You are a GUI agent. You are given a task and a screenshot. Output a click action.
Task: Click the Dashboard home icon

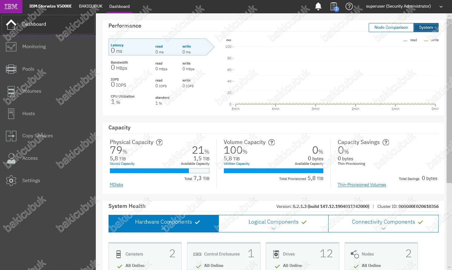coord(11,24)
